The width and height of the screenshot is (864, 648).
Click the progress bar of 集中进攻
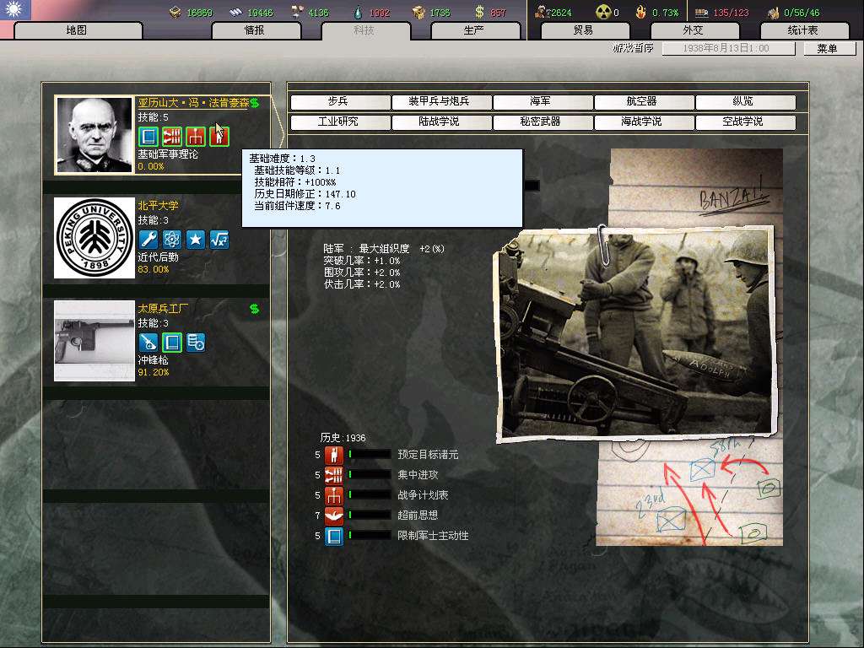(370, 475)
